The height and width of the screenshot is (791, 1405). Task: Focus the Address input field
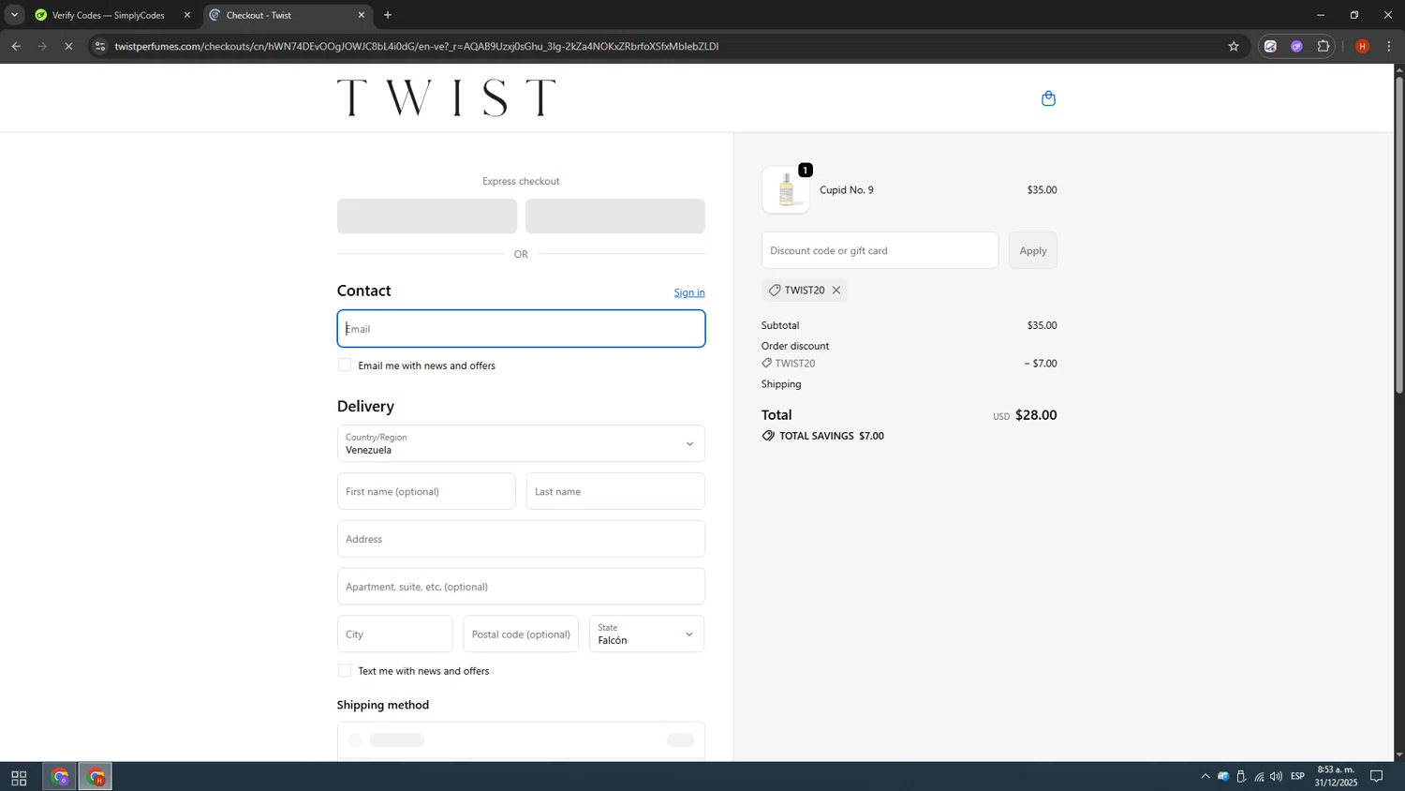click(521, 539)
